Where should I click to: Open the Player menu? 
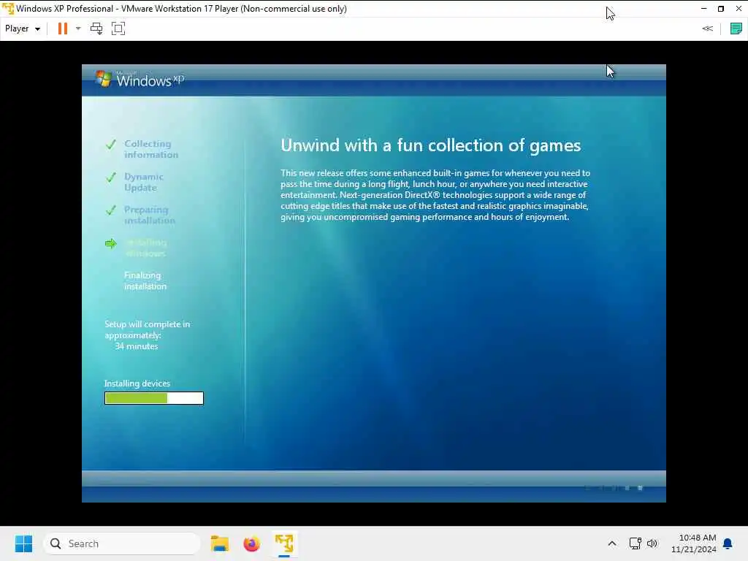(x=23, y=28)
